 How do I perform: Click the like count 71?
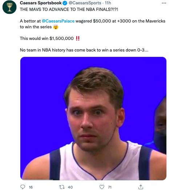tap(110, 187)
